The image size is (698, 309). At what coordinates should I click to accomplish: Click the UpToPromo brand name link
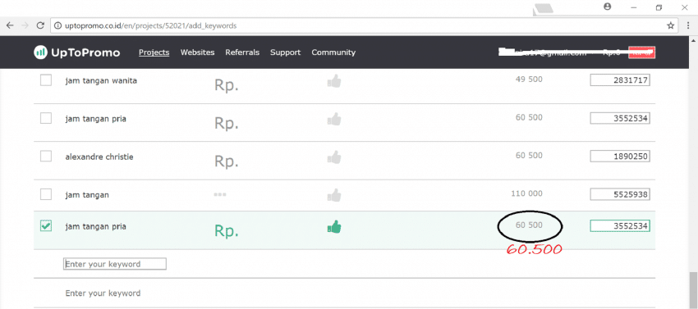(85, 52)
